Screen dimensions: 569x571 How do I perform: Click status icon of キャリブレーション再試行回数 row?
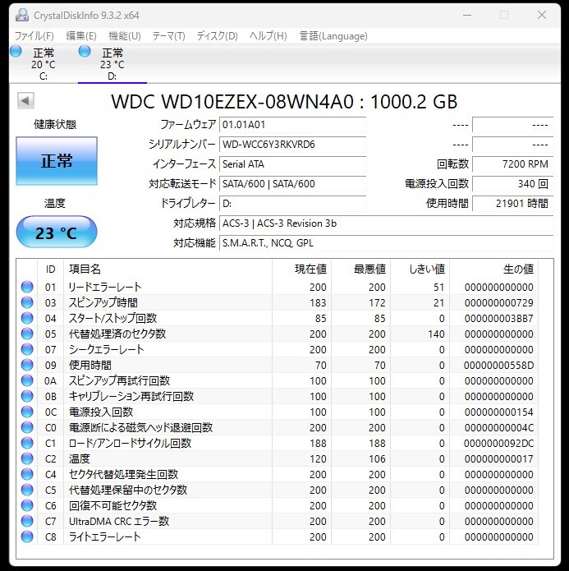[x=27, y=396]
